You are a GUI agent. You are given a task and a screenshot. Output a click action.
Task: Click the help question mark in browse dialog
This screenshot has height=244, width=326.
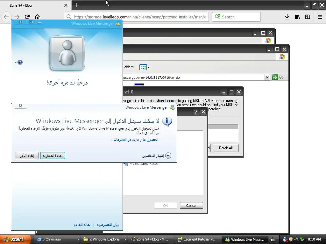[196, 112]
